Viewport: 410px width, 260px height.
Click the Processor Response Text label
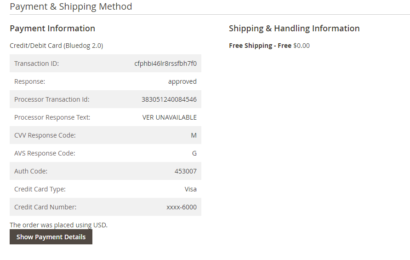tap(52, 117)
